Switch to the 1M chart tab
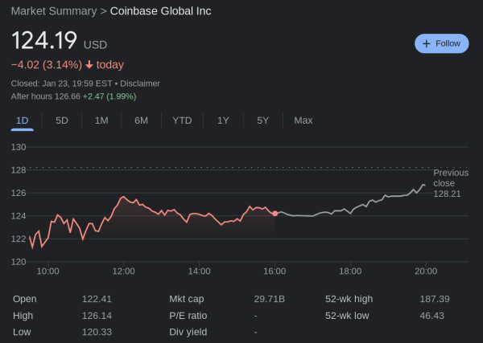483x343 pixels. (x=101, y=120)
